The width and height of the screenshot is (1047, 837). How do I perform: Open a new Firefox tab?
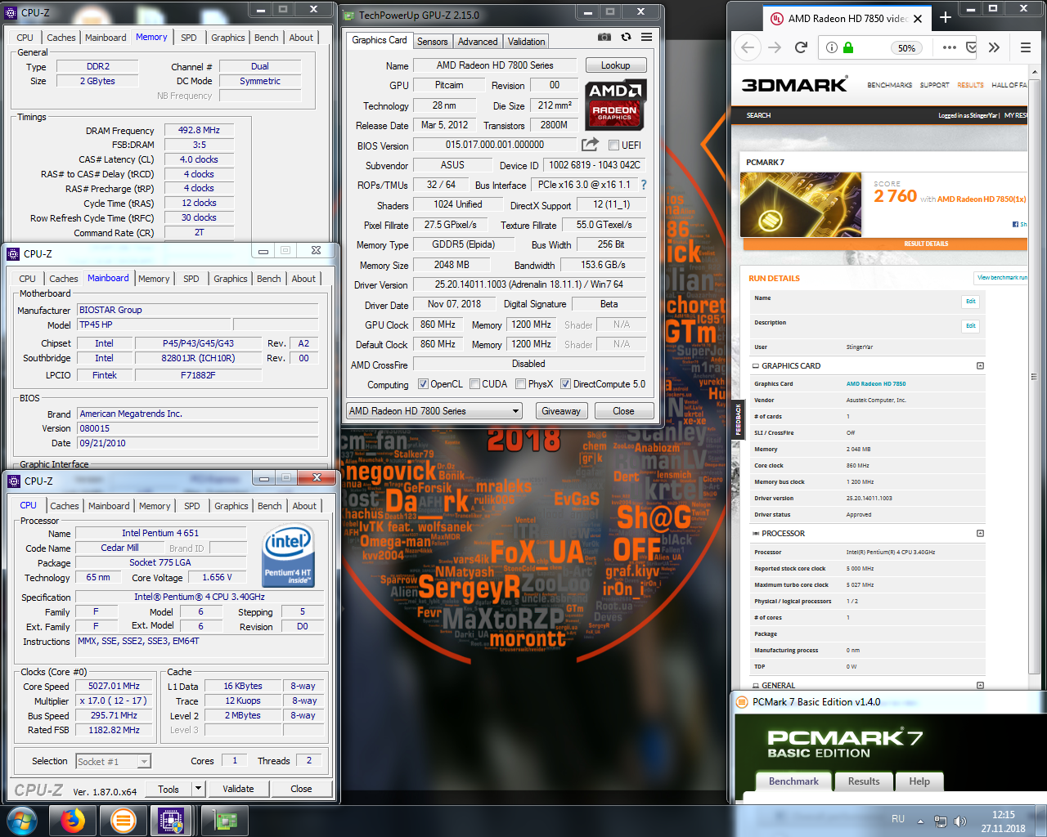pos(945,17)
